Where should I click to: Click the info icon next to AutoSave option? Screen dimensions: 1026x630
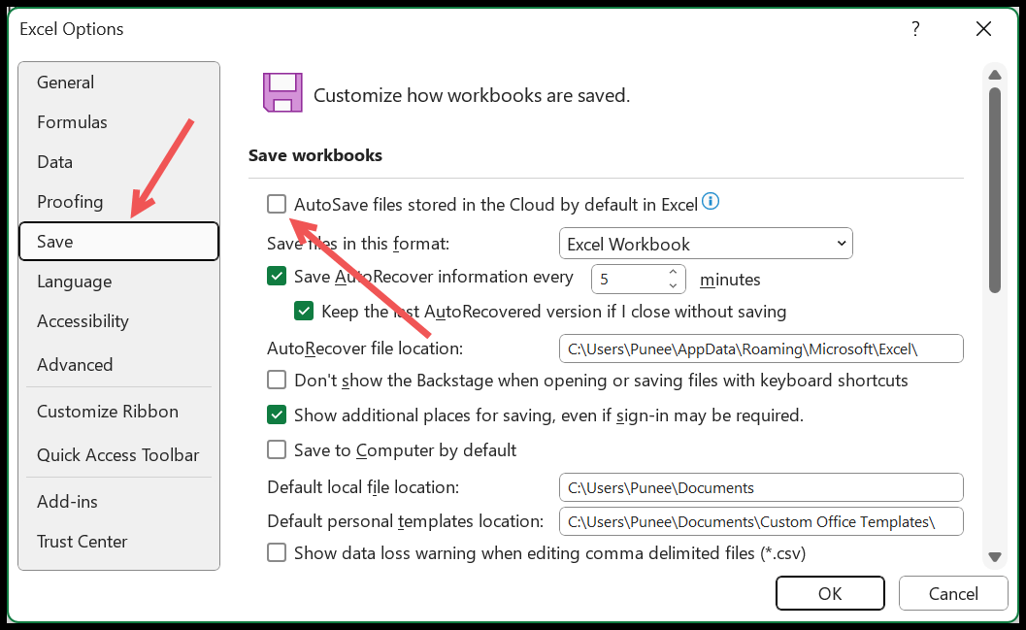(709, 203)
